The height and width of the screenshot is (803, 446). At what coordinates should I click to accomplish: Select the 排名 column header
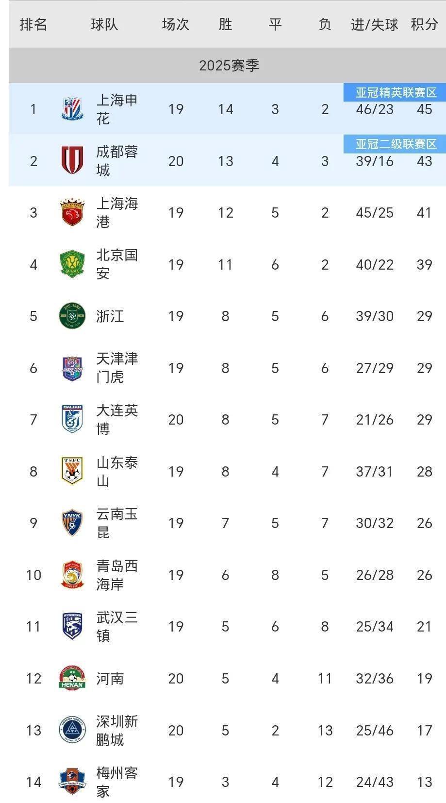(33, 24)
